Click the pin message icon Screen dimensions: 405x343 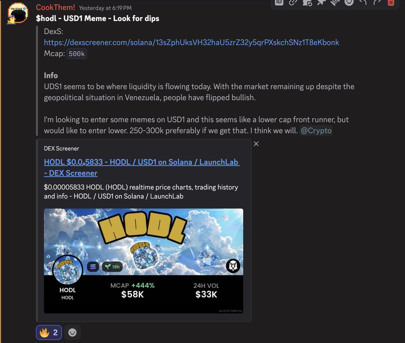pos(321,2)
